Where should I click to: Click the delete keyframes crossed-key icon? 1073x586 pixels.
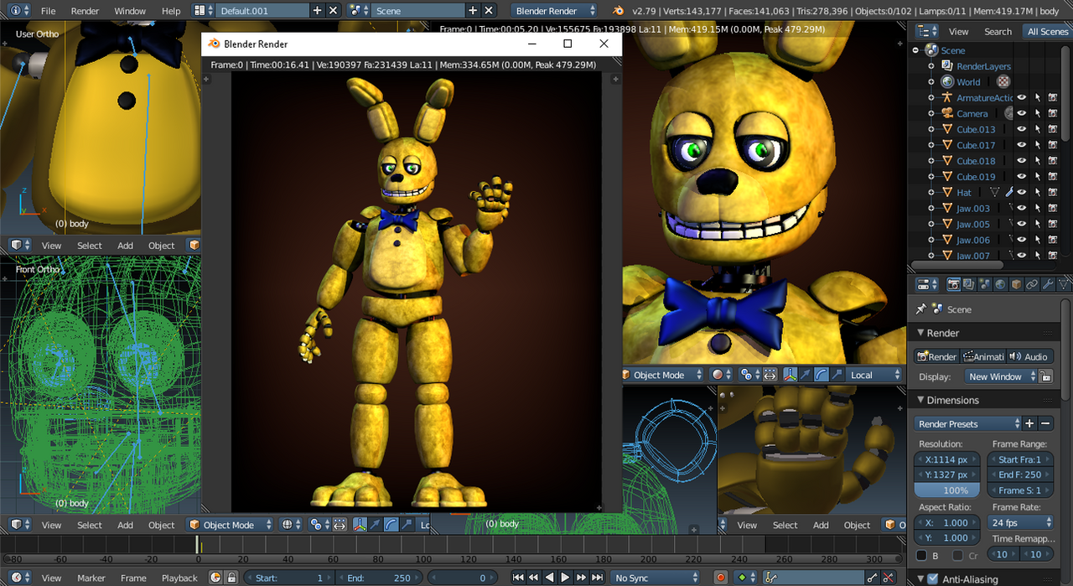[889, 578]
